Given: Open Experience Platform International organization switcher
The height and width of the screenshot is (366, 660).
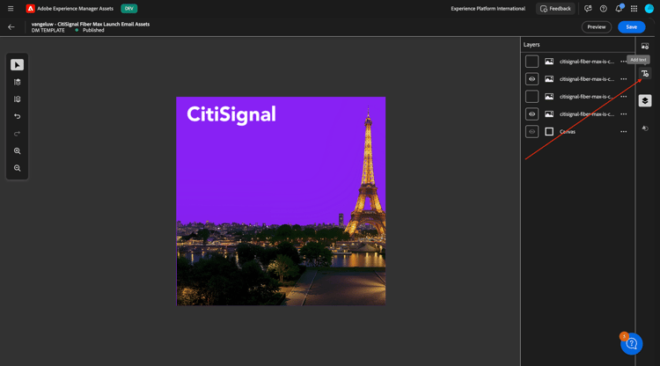Looking at the screenshot, I should (x=488, y=9).
